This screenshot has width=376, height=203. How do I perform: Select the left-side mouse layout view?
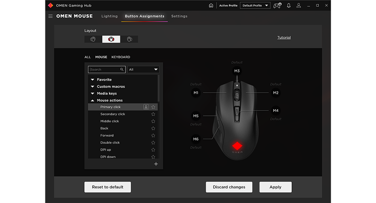(x=93, y=39)
